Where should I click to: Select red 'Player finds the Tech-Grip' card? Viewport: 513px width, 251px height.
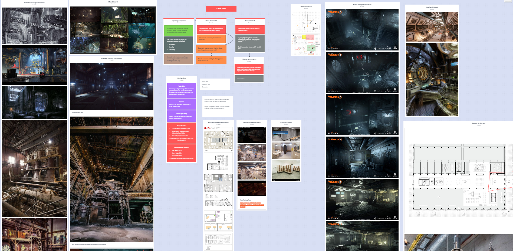(211, 29)
